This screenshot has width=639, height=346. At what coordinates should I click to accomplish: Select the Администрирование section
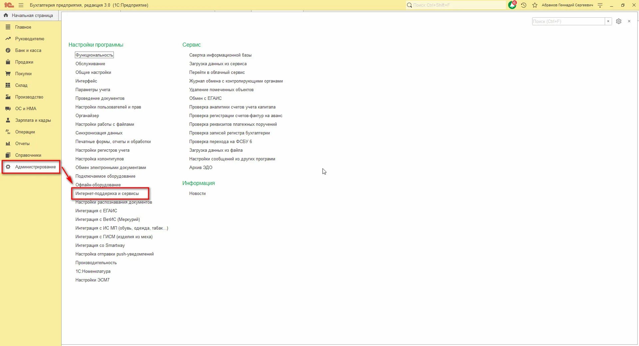click(31, 167)
